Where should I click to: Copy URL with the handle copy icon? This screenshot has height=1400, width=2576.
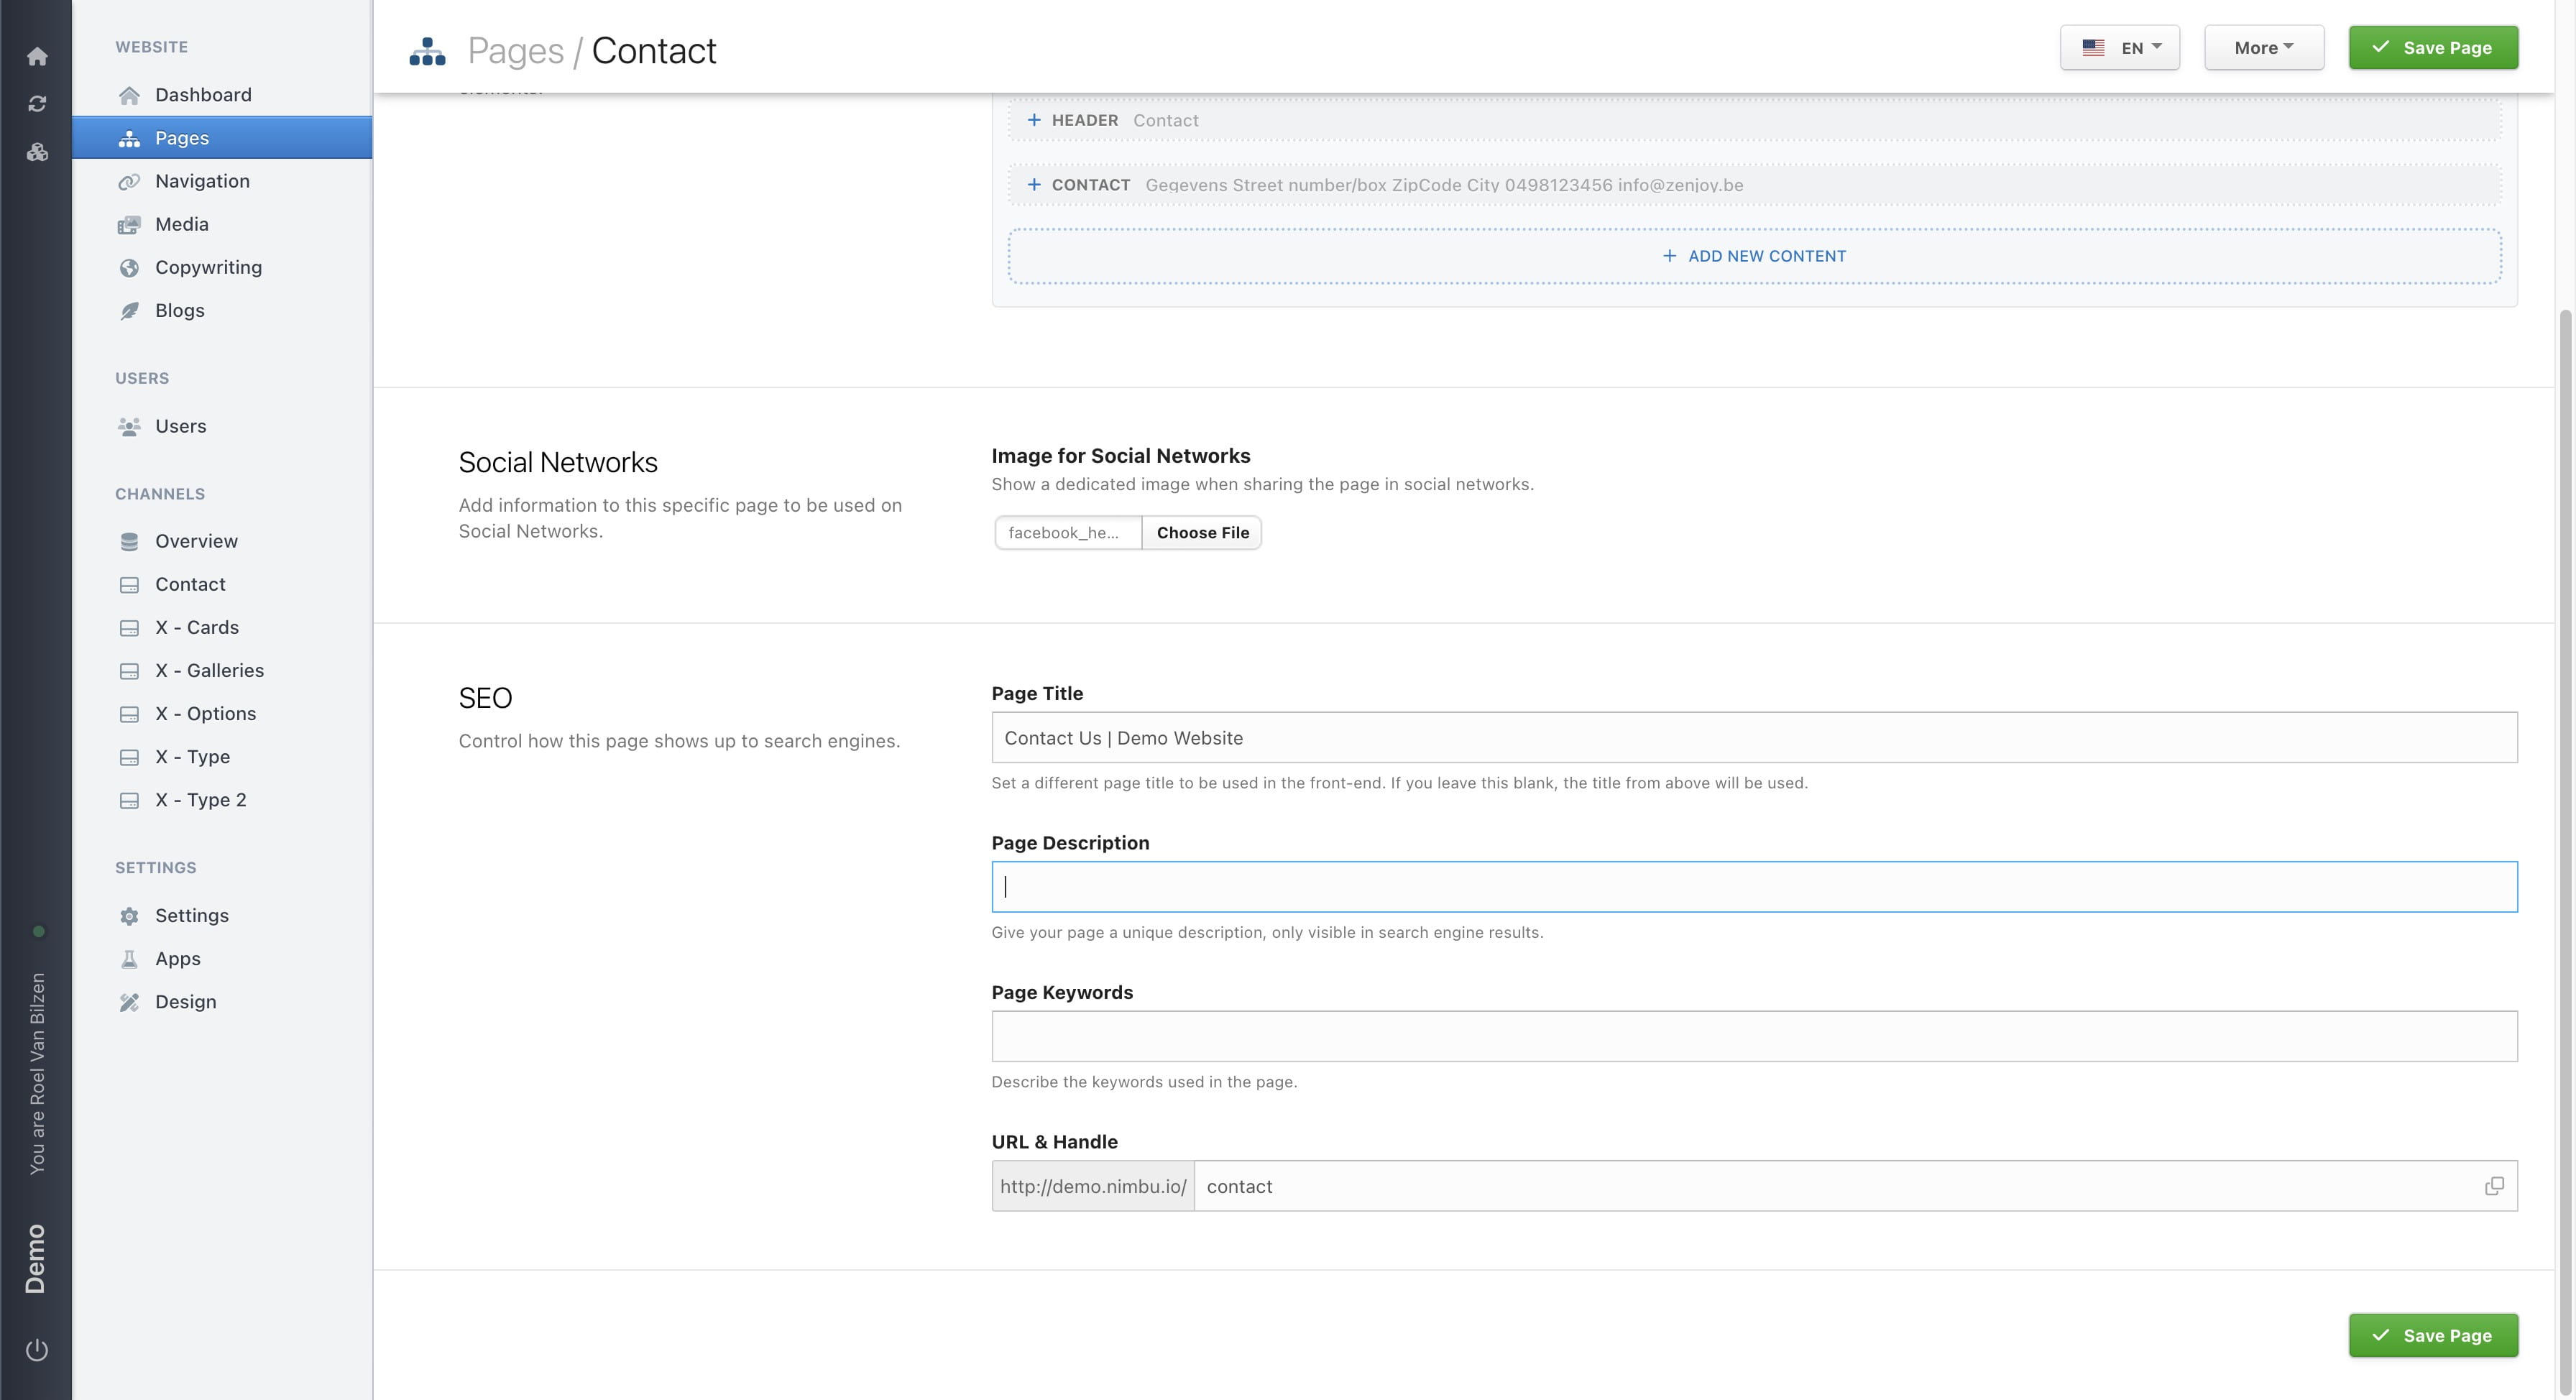click(x=2494, y=1186)
